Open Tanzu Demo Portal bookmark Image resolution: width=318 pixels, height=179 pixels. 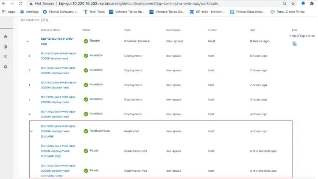[287, 12]
